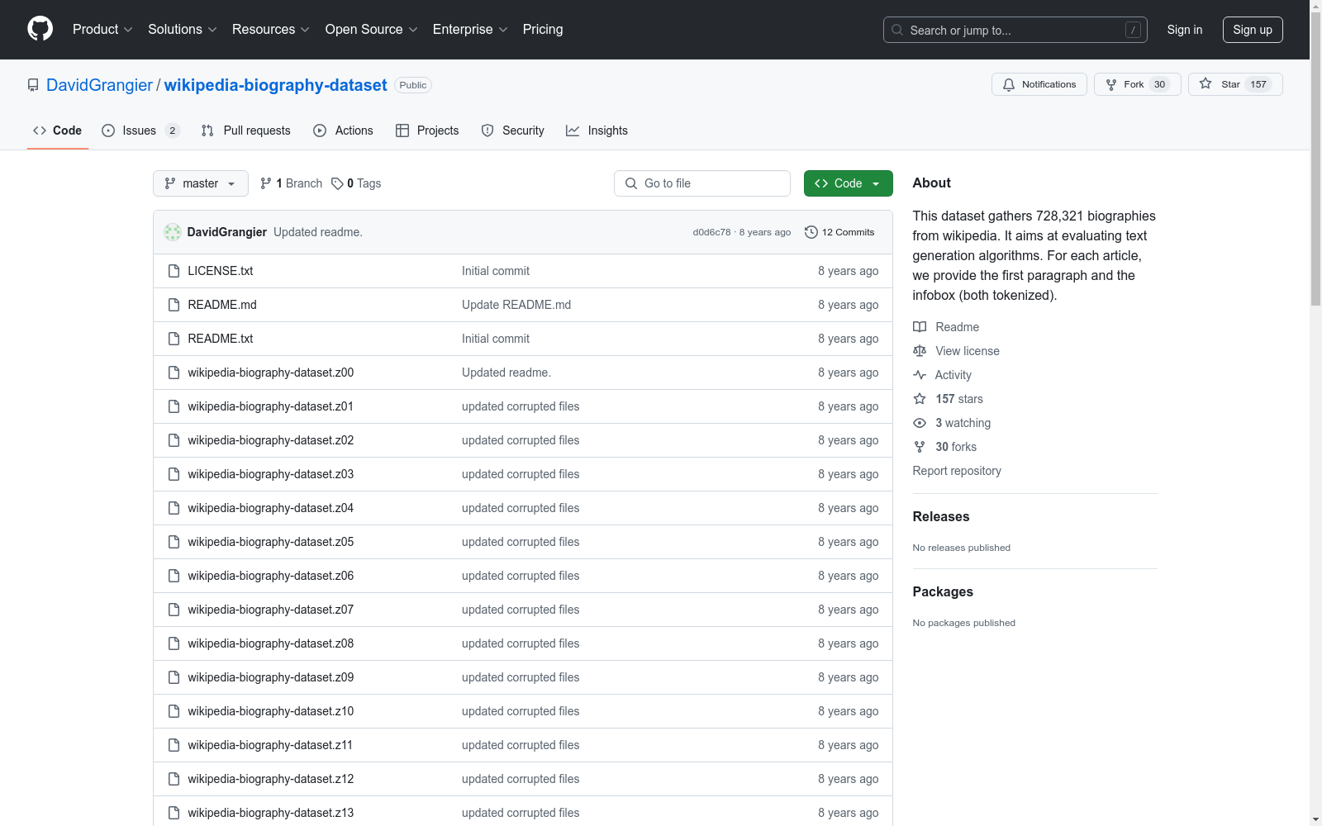Click the file icon for wikipedia-biography-dataset.z13
Image resolution: width=1322 pixels, height=826 pixels.
[x=174, y=813]
